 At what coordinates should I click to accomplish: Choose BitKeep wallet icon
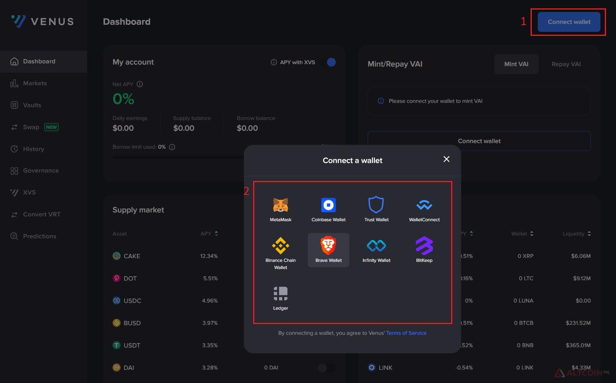[424, 246]
